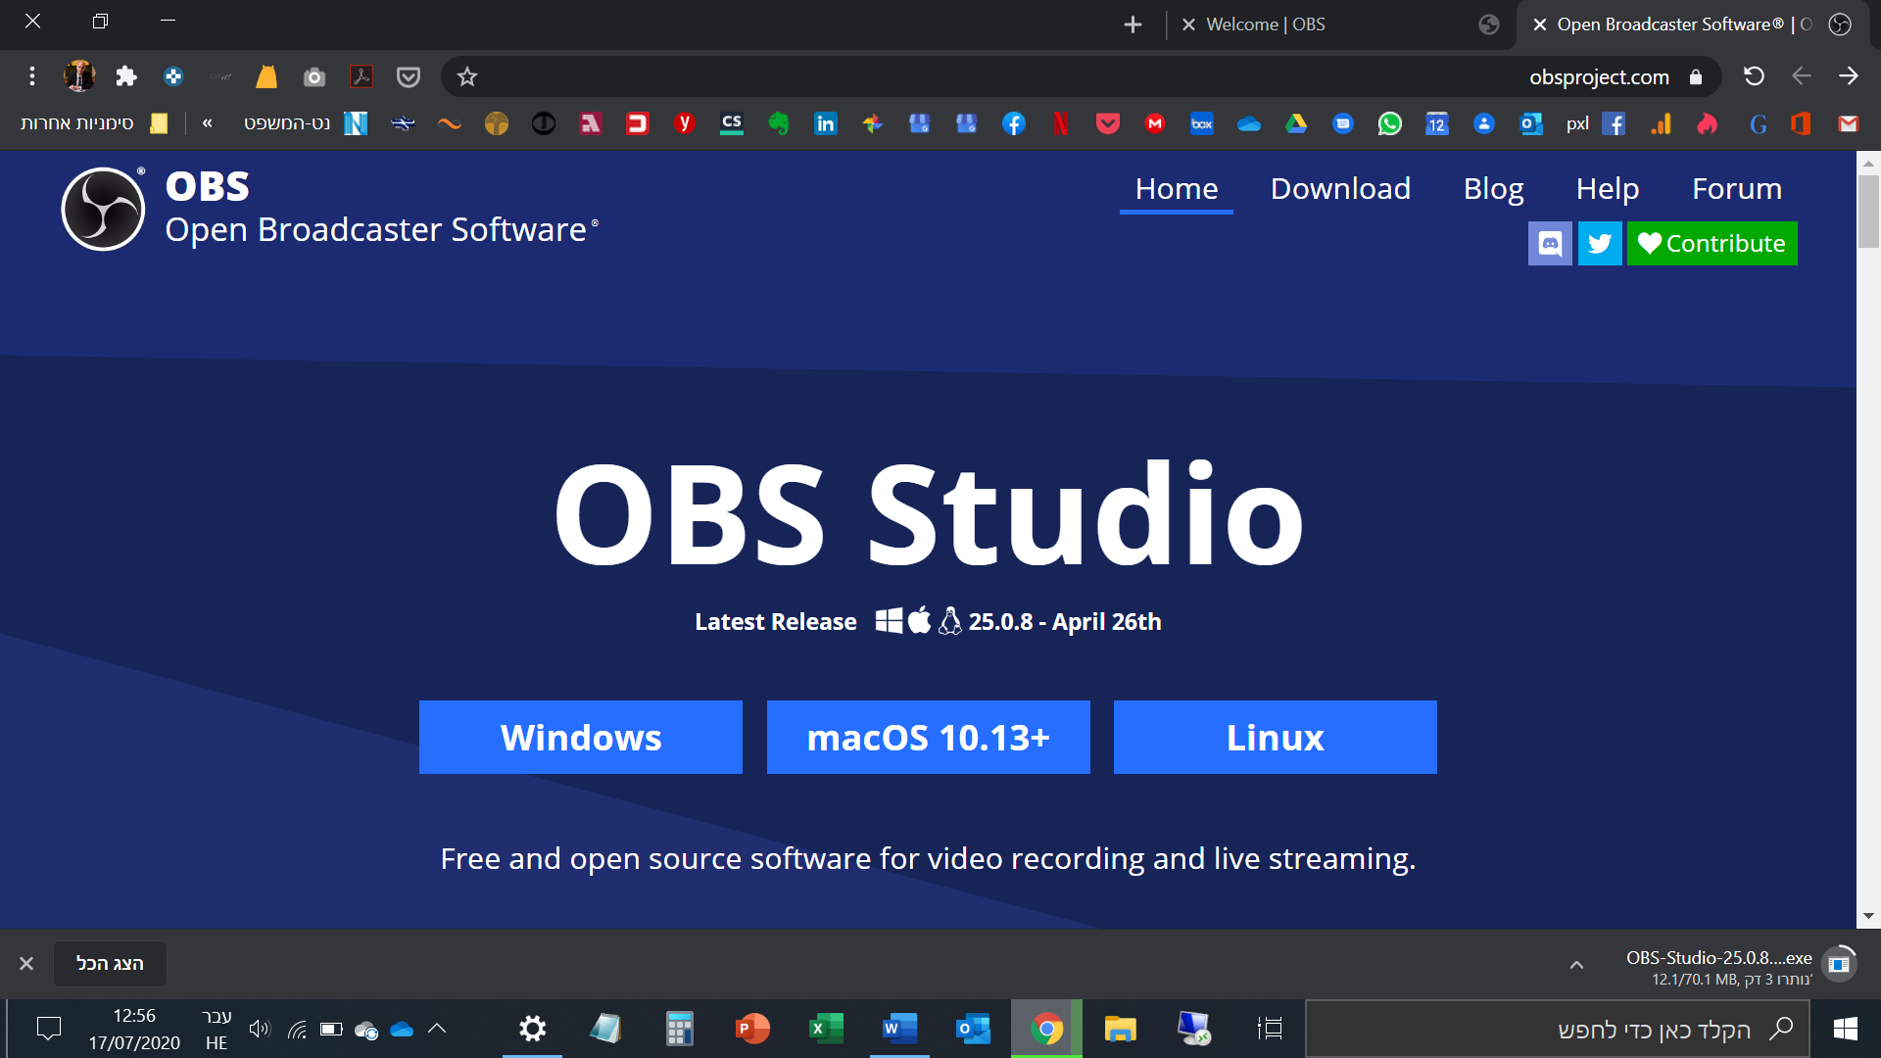Screen dimensions: 1881x1058
Task: Open the Evernote bookmark
Action: click(x=779, y=123)
